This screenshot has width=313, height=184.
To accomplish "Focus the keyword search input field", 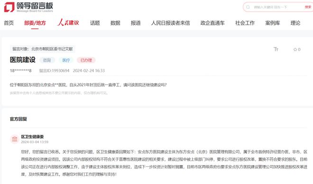I will click(277, 7).
